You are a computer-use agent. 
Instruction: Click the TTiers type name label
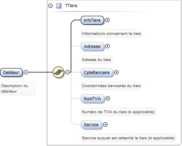tap(71, 6)
